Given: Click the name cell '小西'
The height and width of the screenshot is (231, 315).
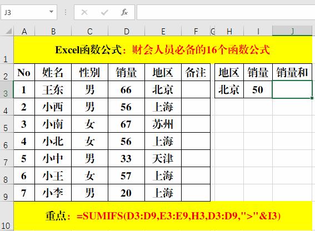Looking at the screenshot, I should click(x=53, y=107).
